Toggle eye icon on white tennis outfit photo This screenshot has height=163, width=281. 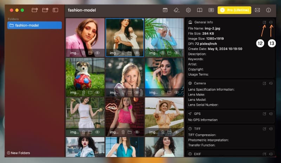(97, 132)
